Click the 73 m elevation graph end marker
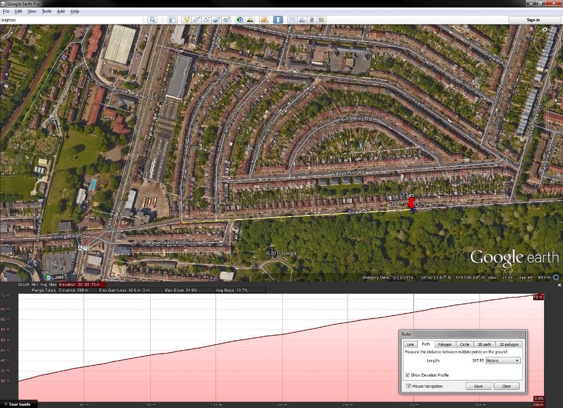This screenshot has width=563, height=408. click(538, 297)
